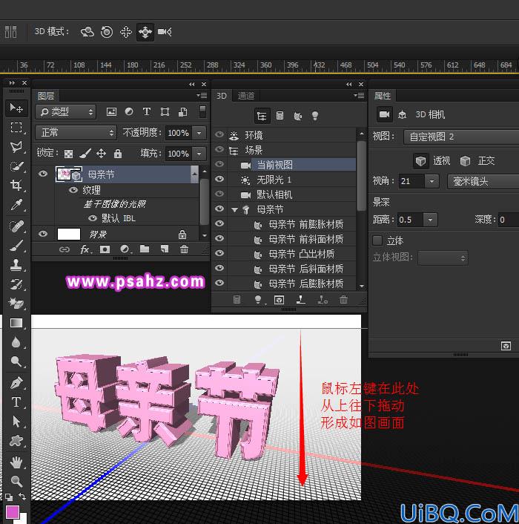Switch to the 属性 tab
This screenshot has width=519, height=524.
pyautogui.click(x=383, y=96)
